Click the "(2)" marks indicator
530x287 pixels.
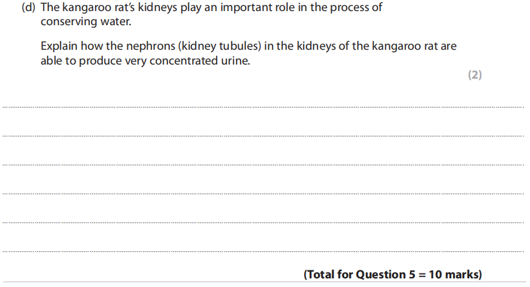475,76
